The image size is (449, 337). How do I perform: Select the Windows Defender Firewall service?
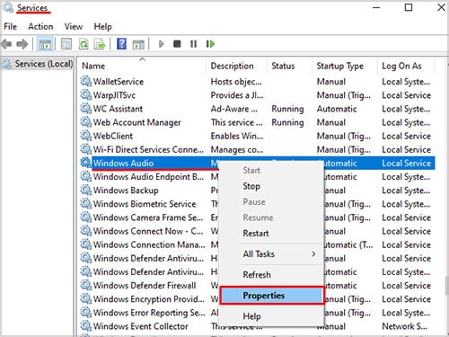point(145,286)
